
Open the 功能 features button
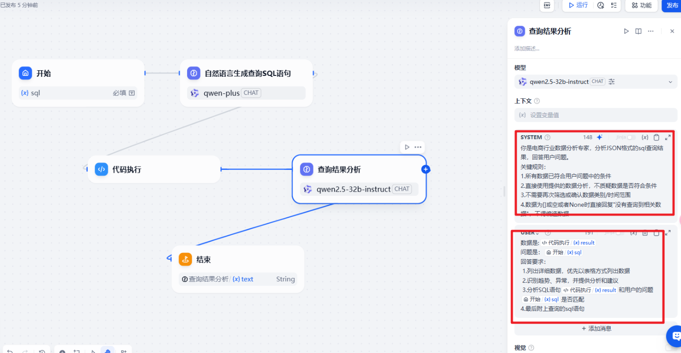[641, 5]
